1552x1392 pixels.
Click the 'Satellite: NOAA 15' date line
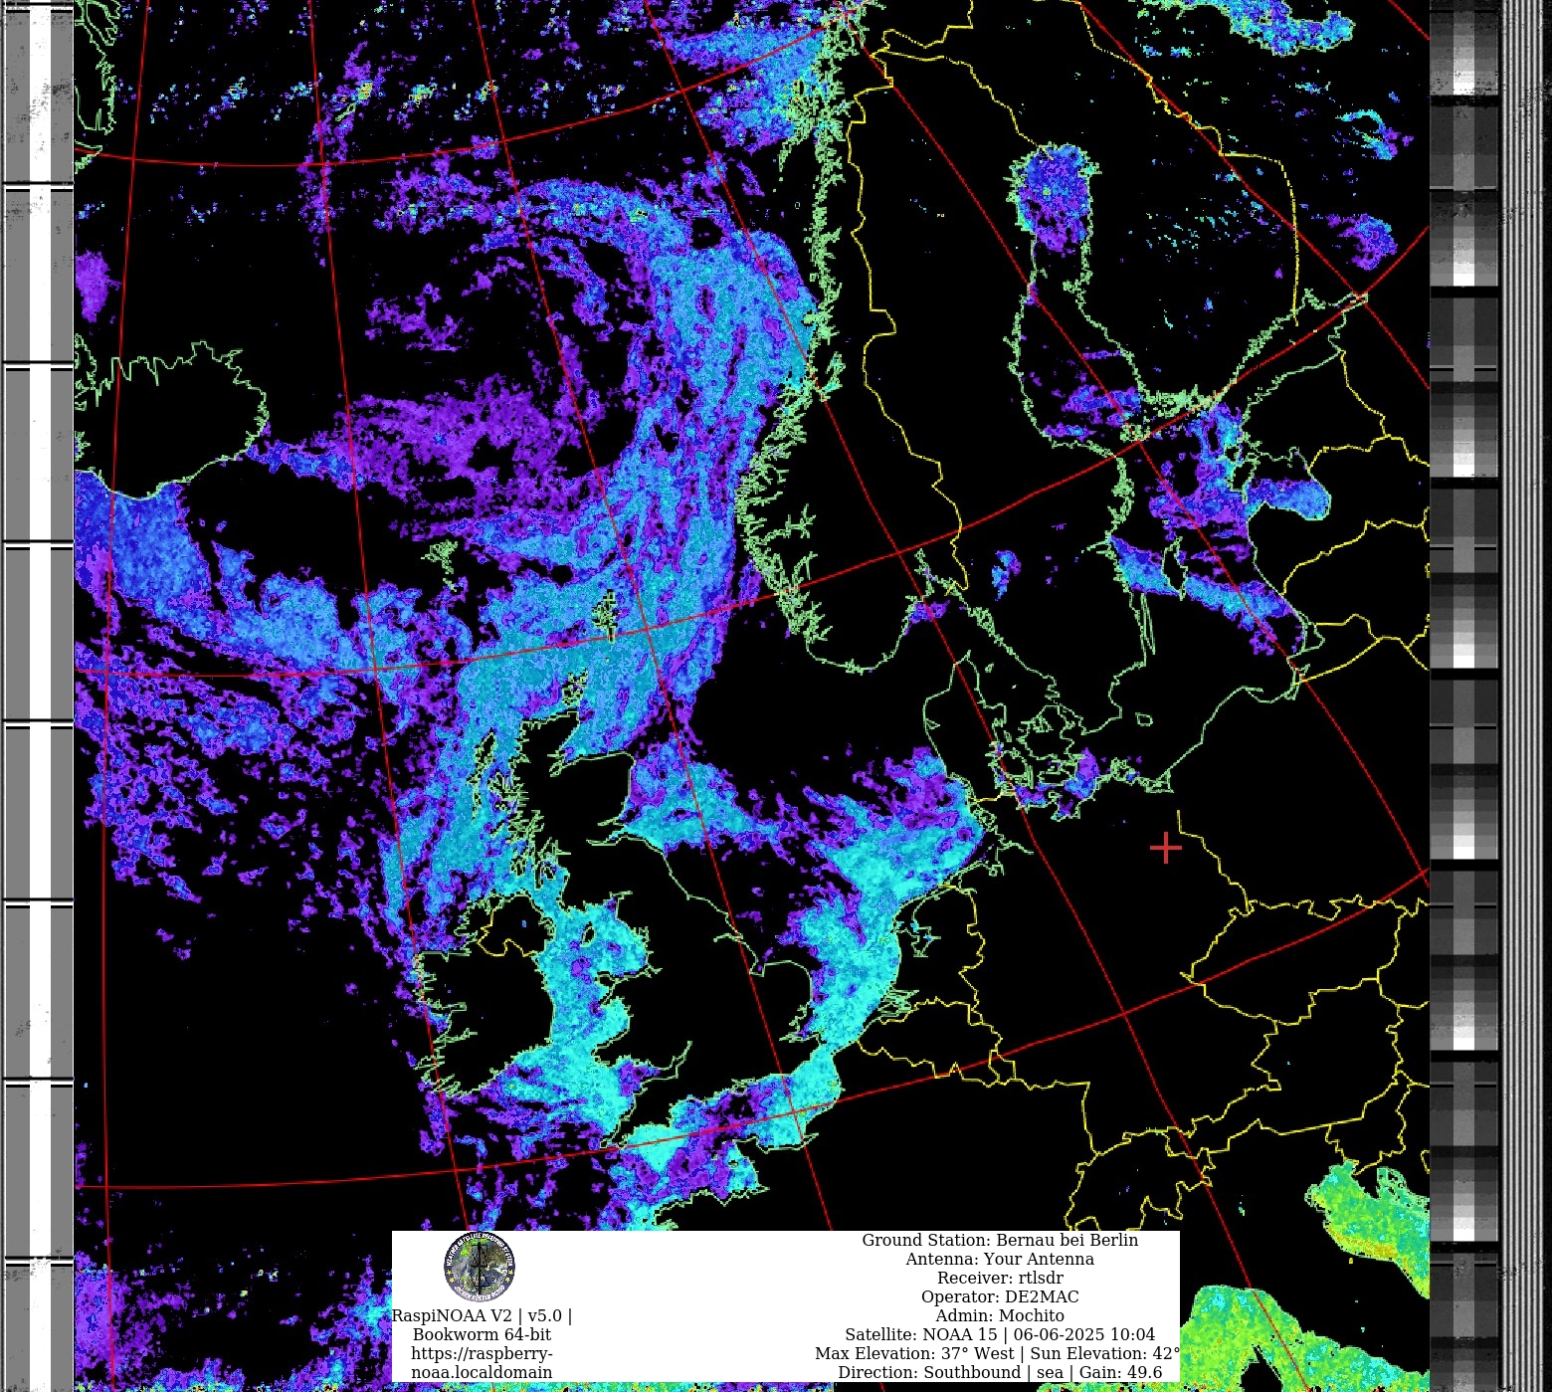[1000, 1334]
